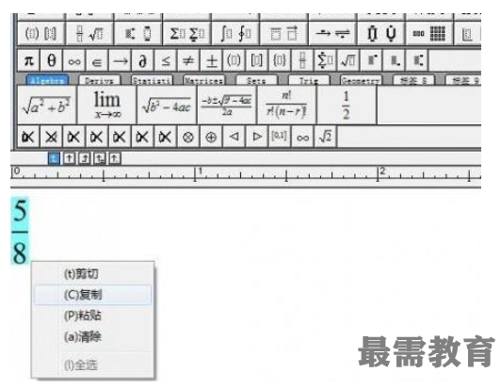Open underbar and overbar templates palette

pos(284,33)
